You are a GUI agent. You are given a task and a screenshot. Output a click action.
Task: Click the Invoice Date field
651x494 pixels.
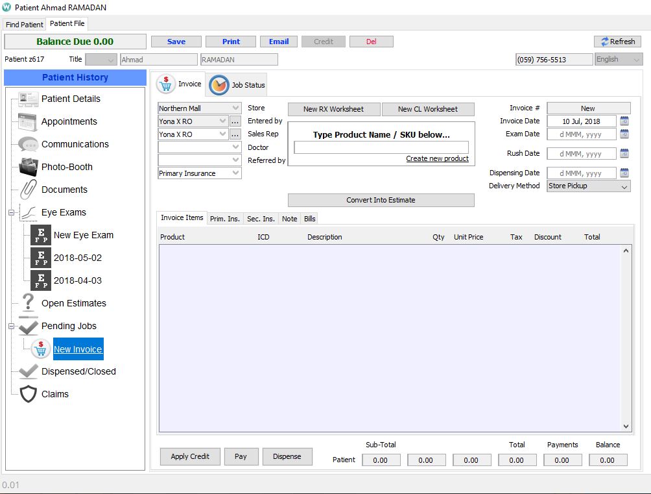[x=581, y=121]
